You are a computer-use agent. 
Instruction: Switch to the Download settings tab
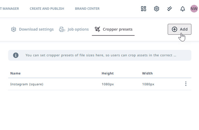[x=32, y=29]
